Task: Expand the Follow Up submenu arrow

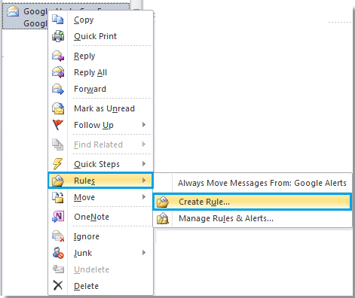Action: click(144, 125)
